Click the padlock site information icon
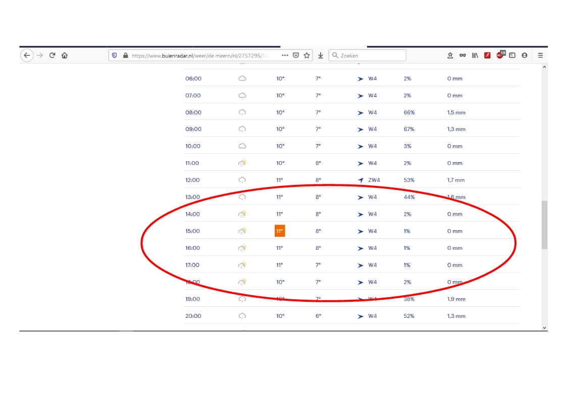The image size is (567, 400). tap(125, 55)
